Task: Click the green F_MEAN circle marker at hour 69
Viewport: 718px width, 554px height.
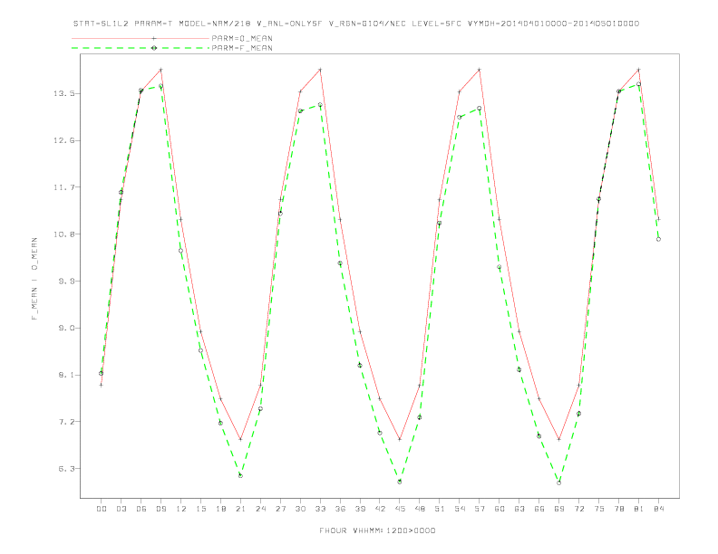Action: 559,482
